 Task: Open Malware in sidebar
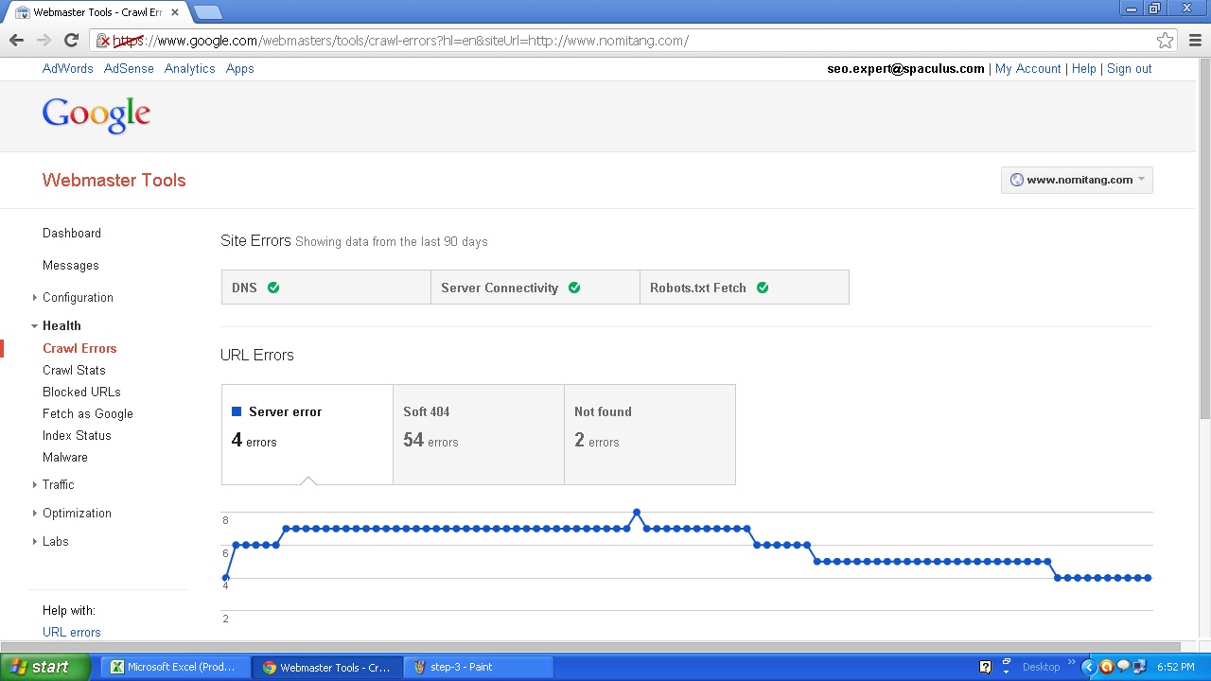point(65,457)
